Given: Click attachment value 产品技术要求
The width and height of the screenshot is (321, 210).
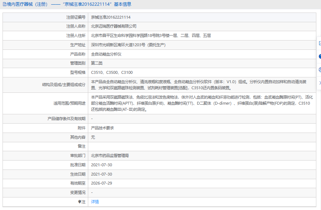Looking at the screenshot, I should pyautogui.click(x=102, y=128).
